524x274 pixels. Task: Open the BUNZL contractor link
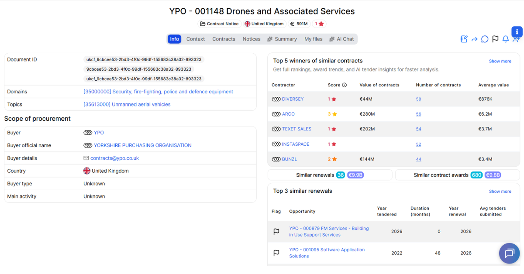(290, 159)
